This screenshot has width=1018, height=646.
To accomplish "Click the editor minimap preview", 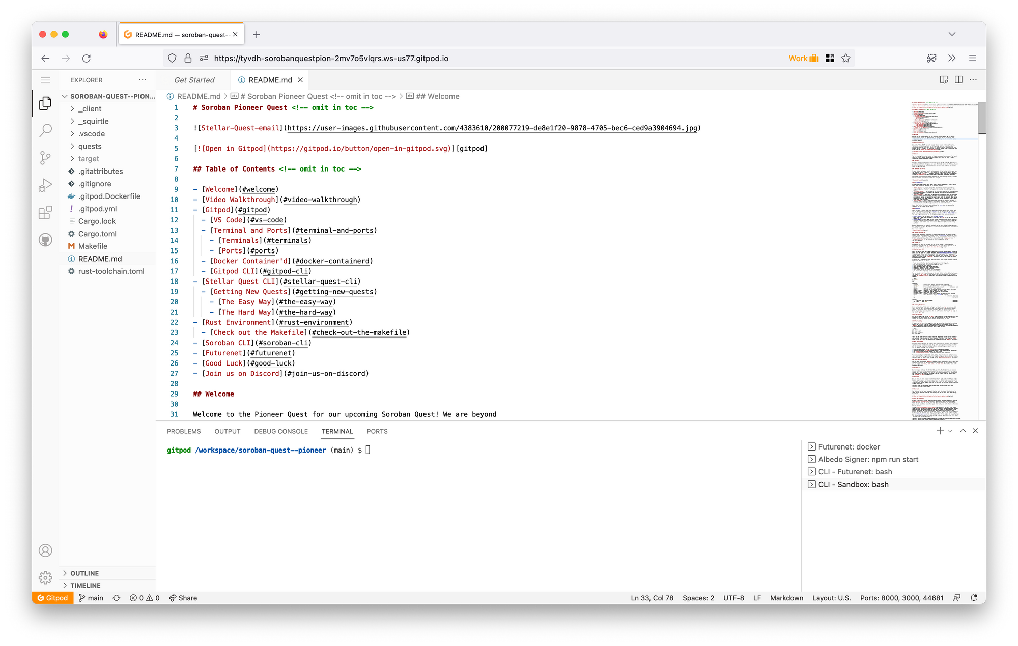I will point(944,261).
